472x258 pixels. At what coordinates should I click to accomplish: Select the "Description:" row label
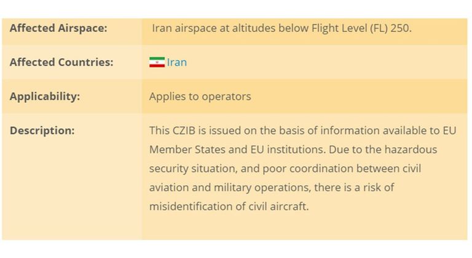(42, 131)
